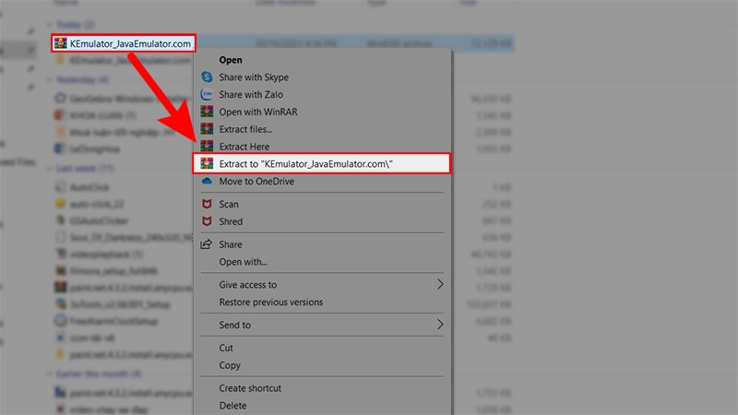Collapse the Earlier this month group
The image size is (738, 415).
tap(50, 373)
